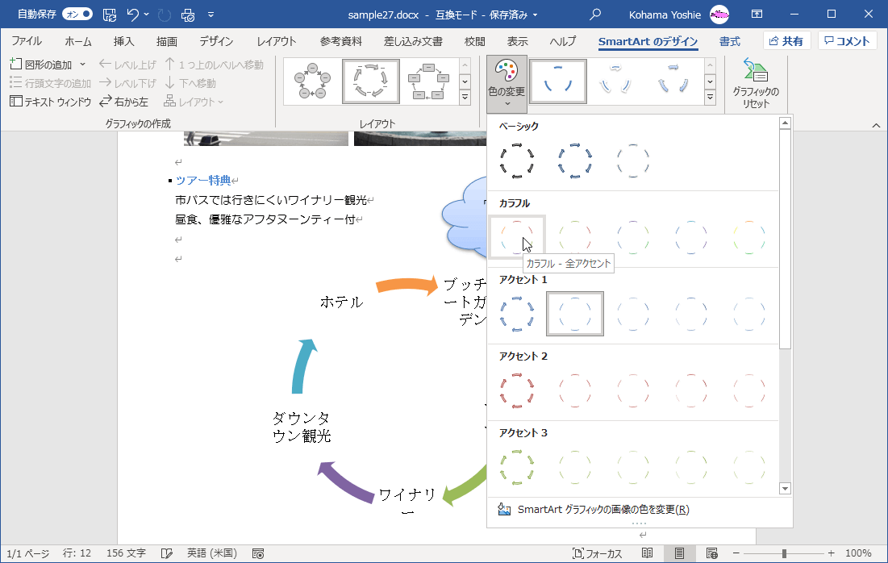Click the zoom in plus button

(831, 553)
